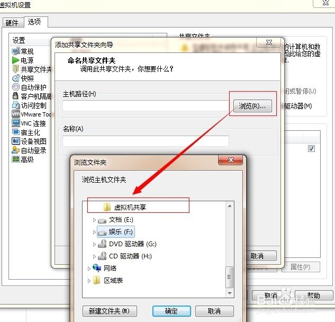Image resolution: width=335 pixels, height=322 pixels.
Task: Click the Access Control (访问控制) icon
Action: [x=16, y=105]
